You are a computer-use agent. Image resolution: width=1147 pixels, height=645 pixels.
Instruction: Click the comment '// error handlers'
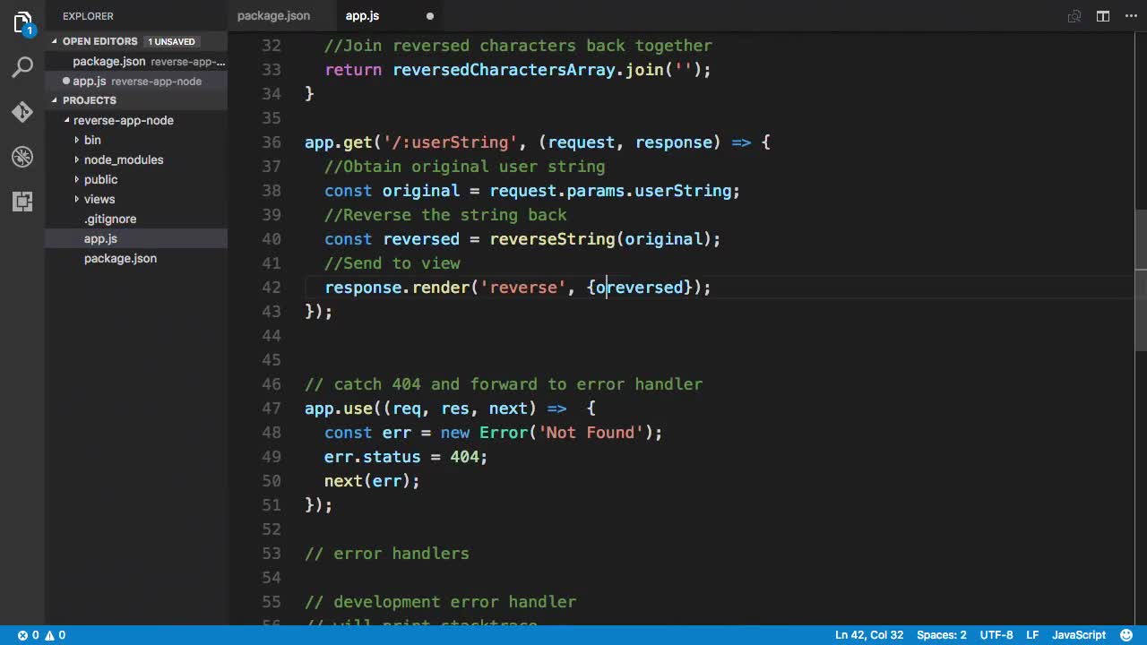point(387,554)
